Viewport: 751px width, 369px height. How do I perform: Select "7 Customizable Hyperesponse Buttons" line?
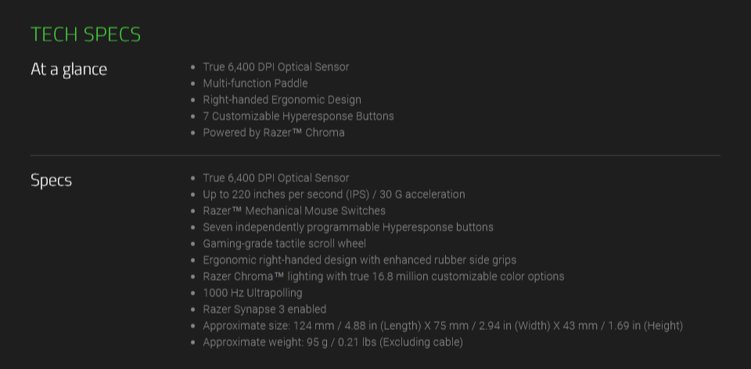(298, 116)
